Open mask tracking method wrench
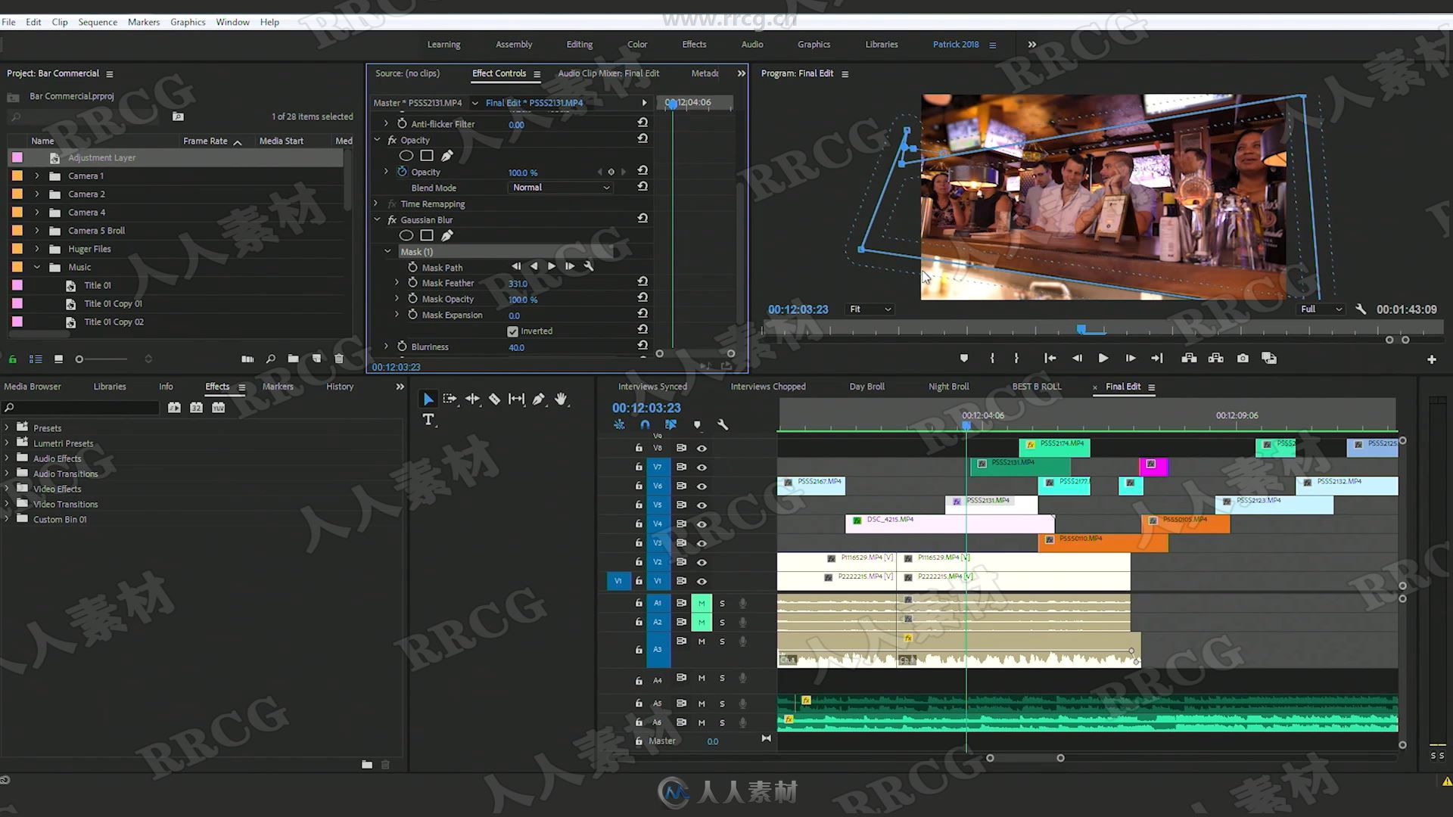 point(589,266)
